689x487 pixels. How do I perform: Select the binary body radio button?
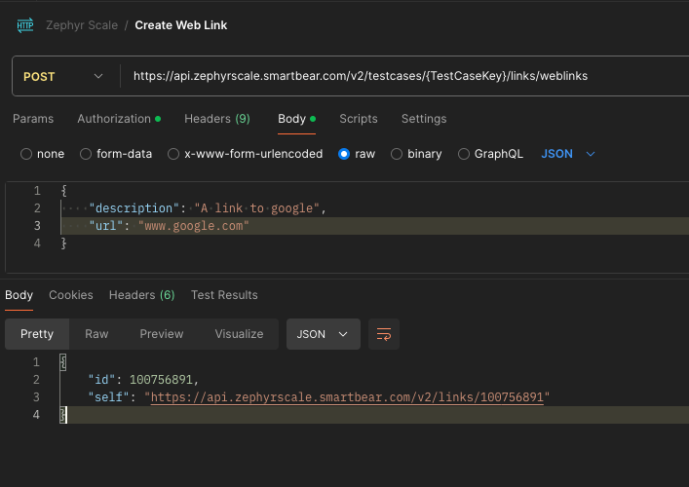(397, 154)
